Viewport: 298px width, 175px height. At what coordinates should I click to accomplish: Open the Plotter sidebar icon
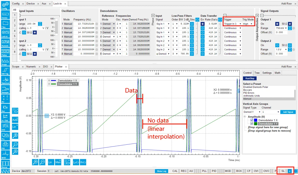pos(5,52)
